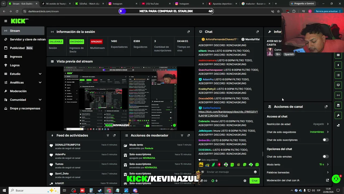Screen dimensions: 344x194
Task: Click Pregunta a Gemini button
Action: pyautogui.click(x=302, y=4)
